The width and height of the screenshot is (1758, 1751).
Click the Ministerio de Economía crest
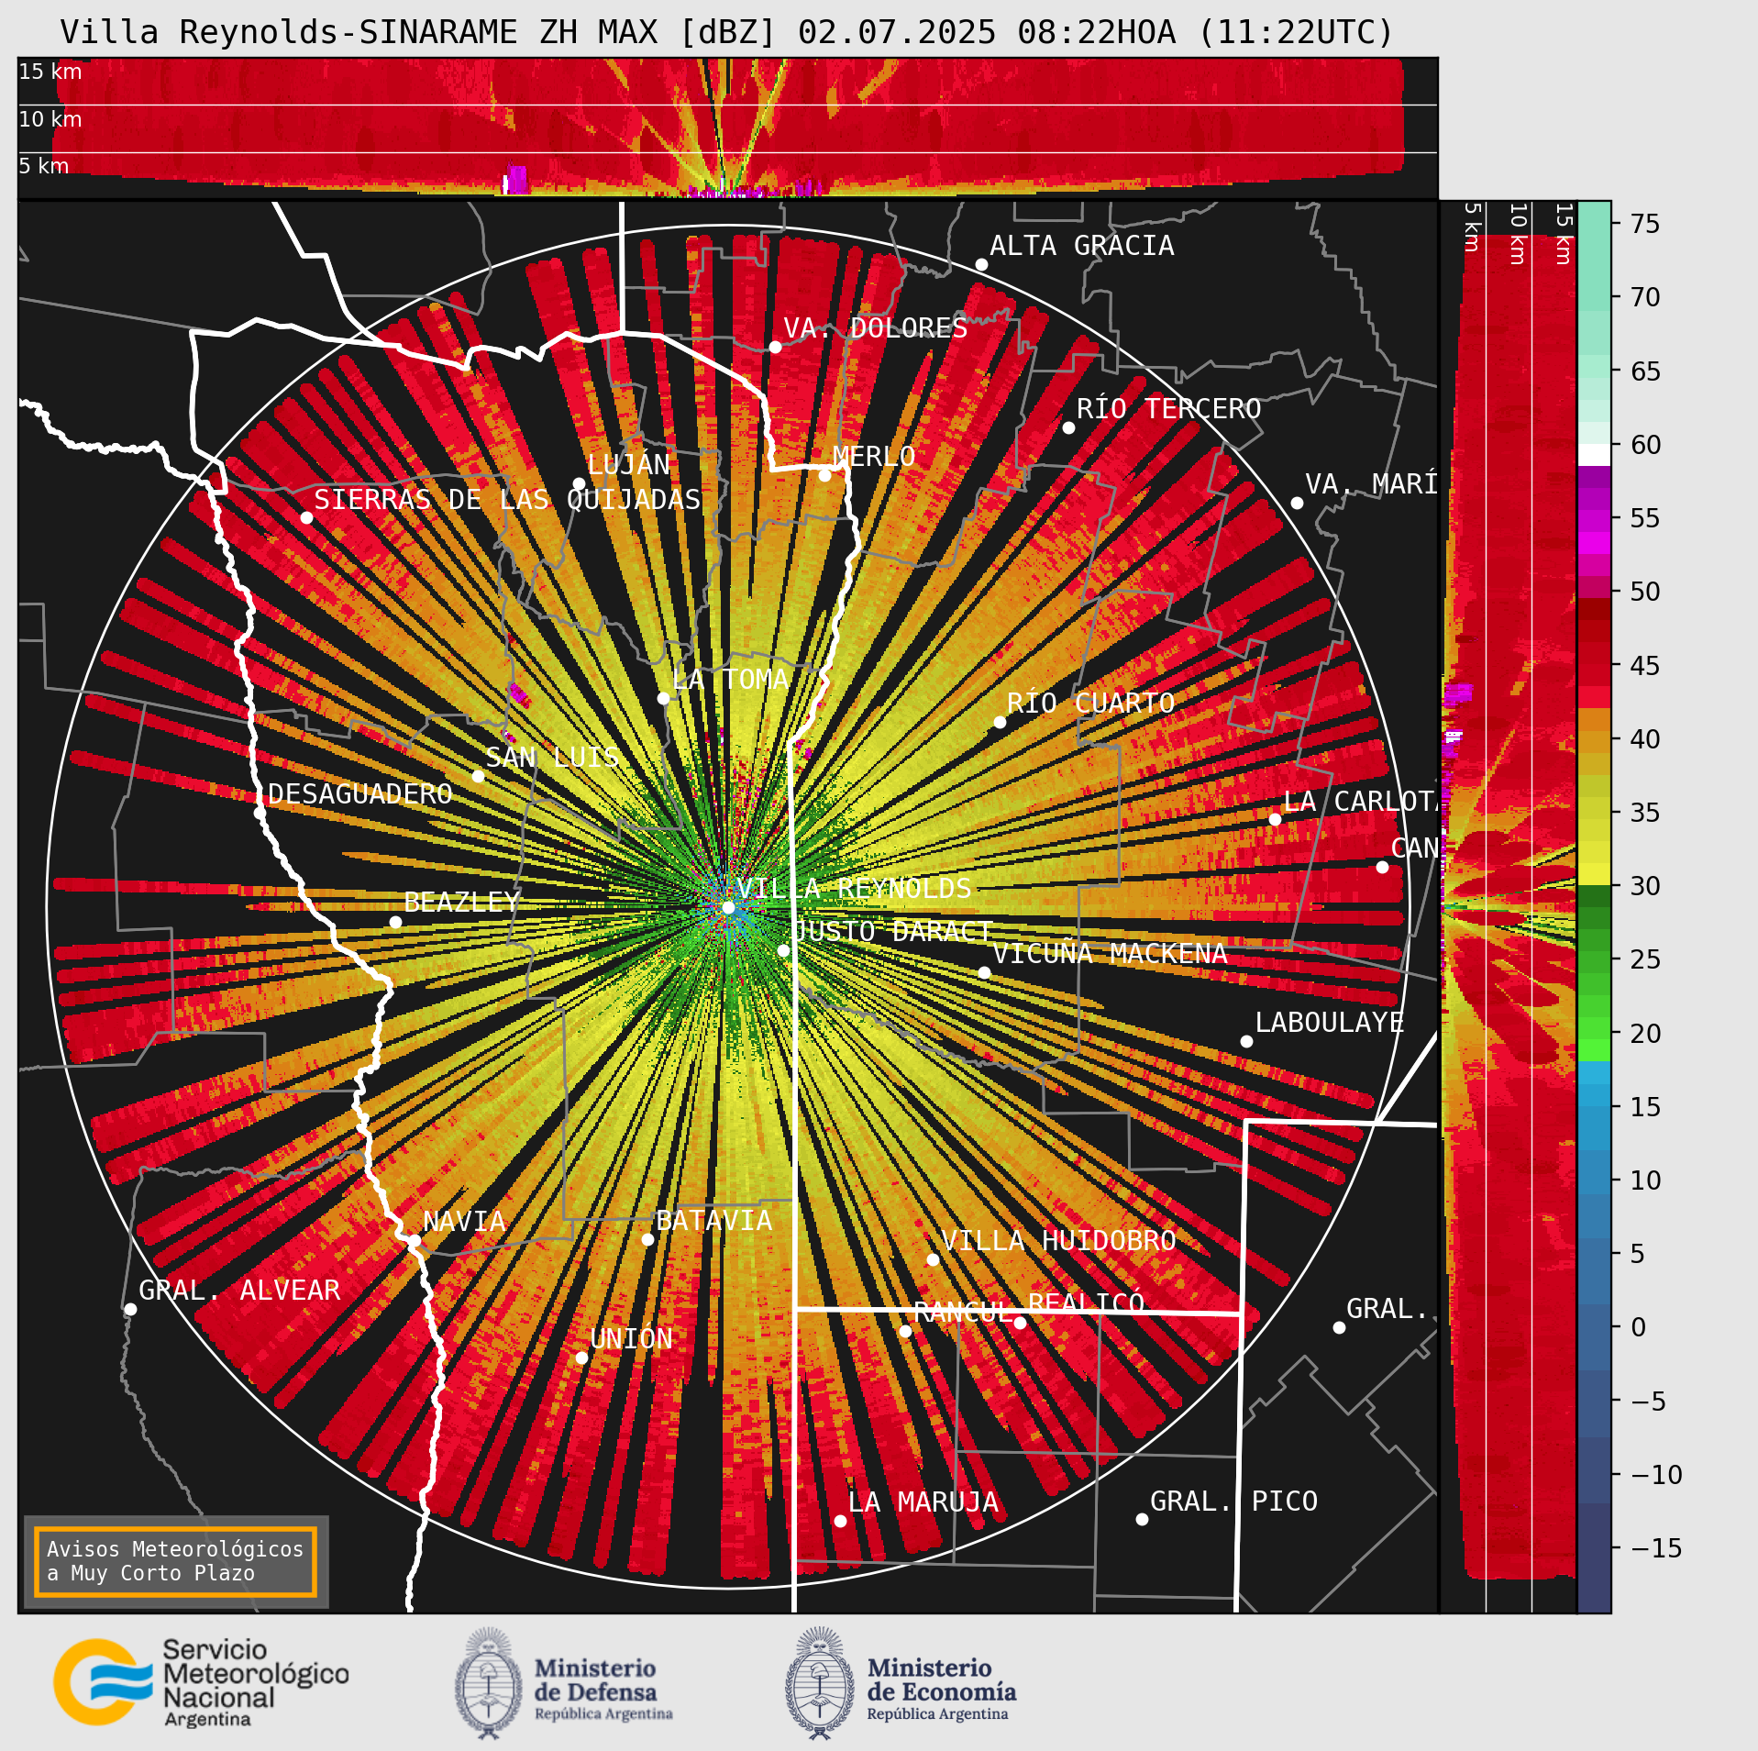[x=820, y=1684]
